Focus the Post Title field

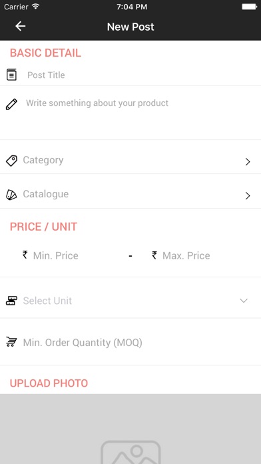click(x=139, y=75)
